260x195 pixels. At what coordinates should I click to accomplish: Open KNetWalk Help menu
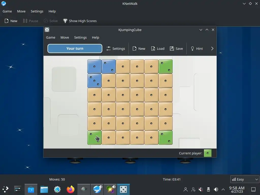52,11
